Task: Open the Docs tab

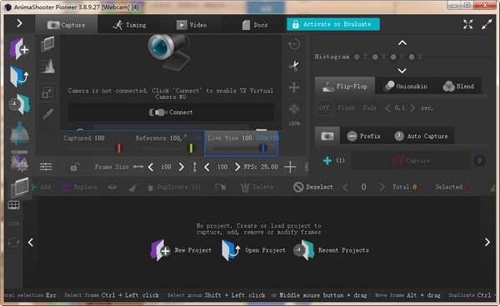Action: [254, 25]
